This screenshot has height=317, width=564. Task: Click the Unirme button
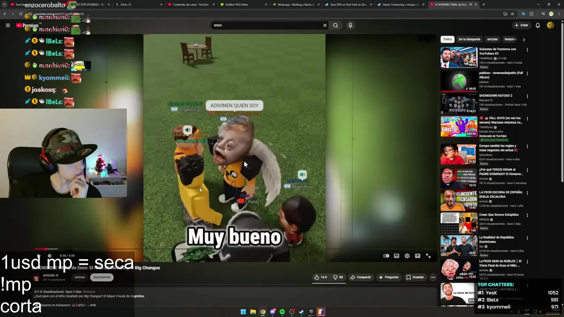80,277
